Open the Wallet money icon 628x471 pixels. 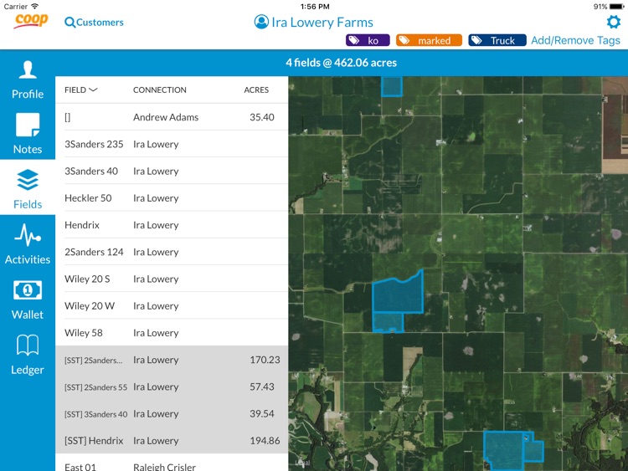tap(28, 290)
